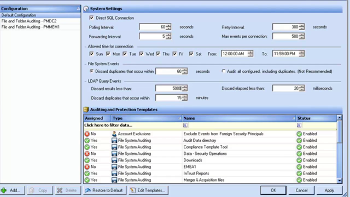Select File and Folder Auditing - PMDC2
The image size is (350, 197).
click(40, 21)
